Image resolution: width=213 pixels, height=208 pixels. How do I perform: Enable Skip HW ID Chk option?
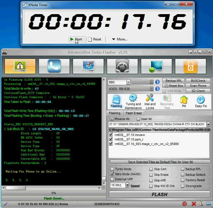pos(151,186)
